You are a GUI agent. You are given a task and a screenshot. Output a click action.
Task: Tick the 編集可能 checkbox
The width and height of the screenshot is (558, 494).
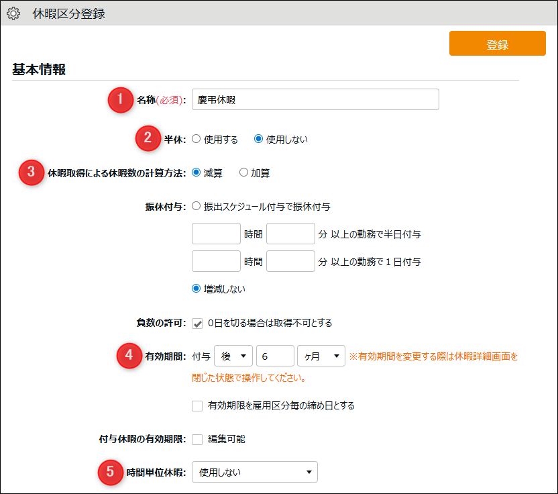[x=197, y=439]
